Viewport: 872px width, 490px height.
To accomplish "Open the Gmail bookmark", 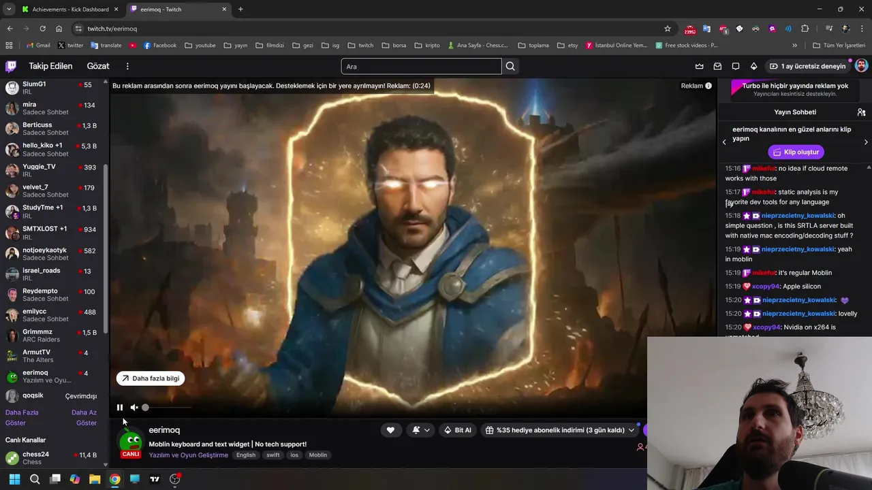I will tap(38, 46).
